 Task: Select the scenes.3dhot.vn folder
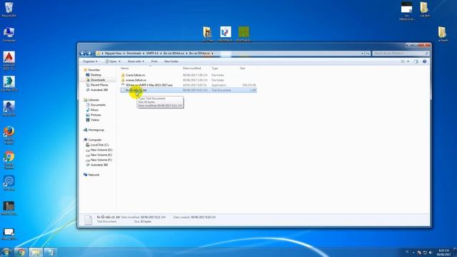136,80
